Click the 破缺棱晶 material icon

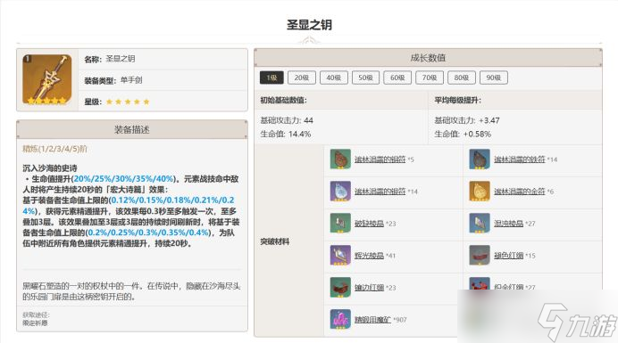(x=340, y=223)
